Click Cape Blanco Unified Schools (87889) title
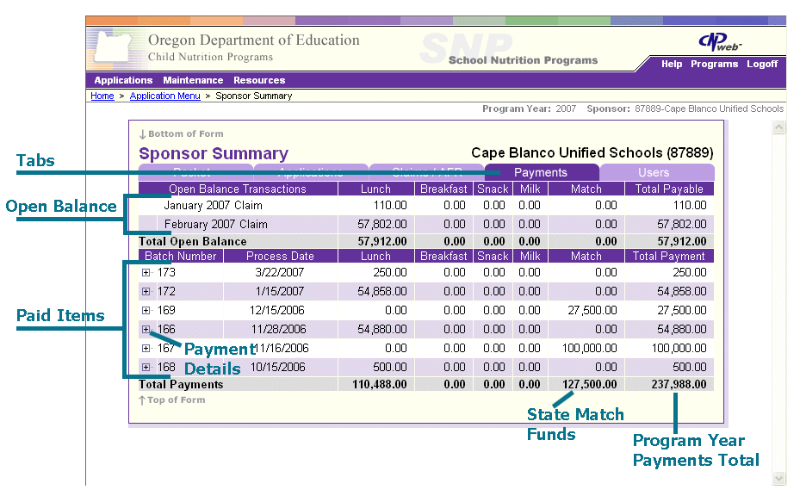The image size is (800, 502). pyautogui.click(x=592, y=152)
